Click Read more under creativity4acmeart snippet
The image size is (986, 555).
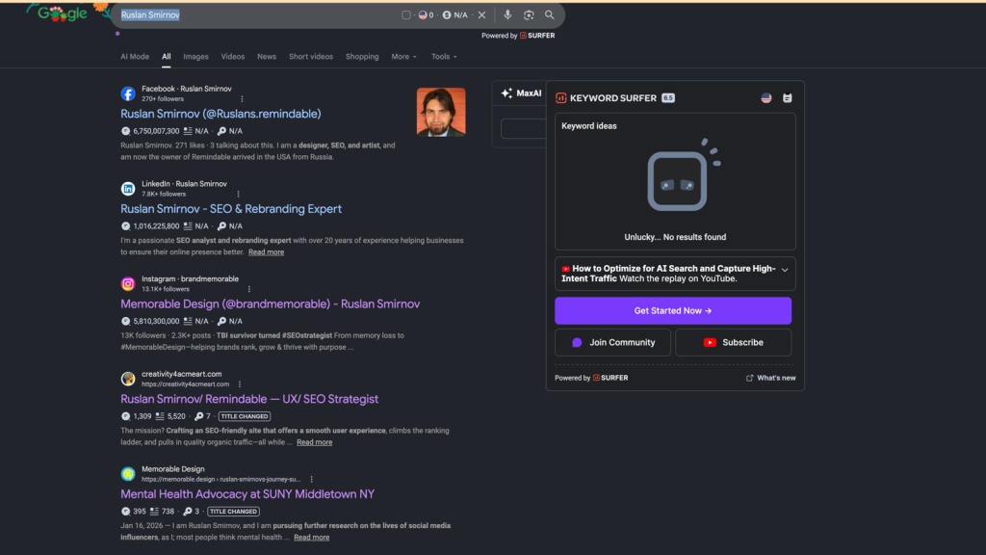click(x=315, y=442)
